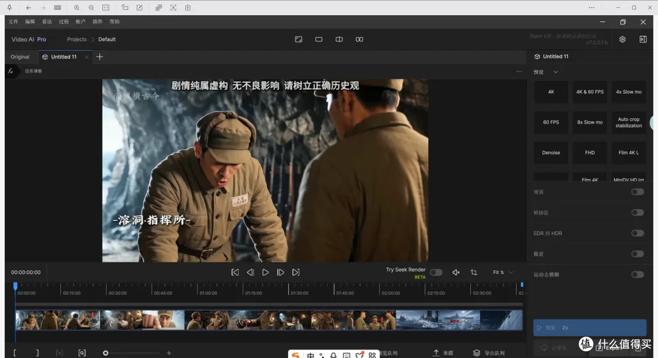Click the zoom out magnifier icon
The image size is (658, 358).
point(91,7)
